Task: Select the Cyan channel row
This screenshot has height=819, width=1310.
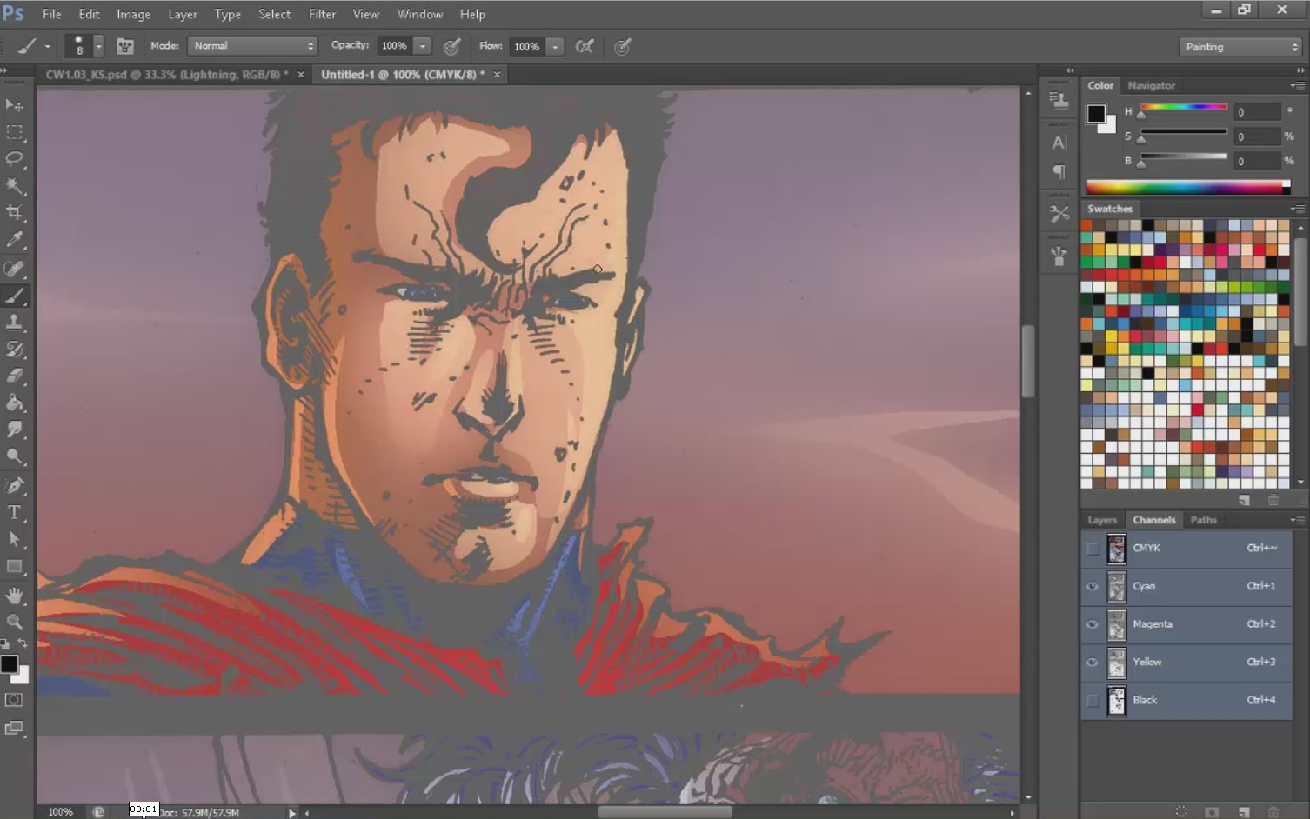Action: (1186, 587)
